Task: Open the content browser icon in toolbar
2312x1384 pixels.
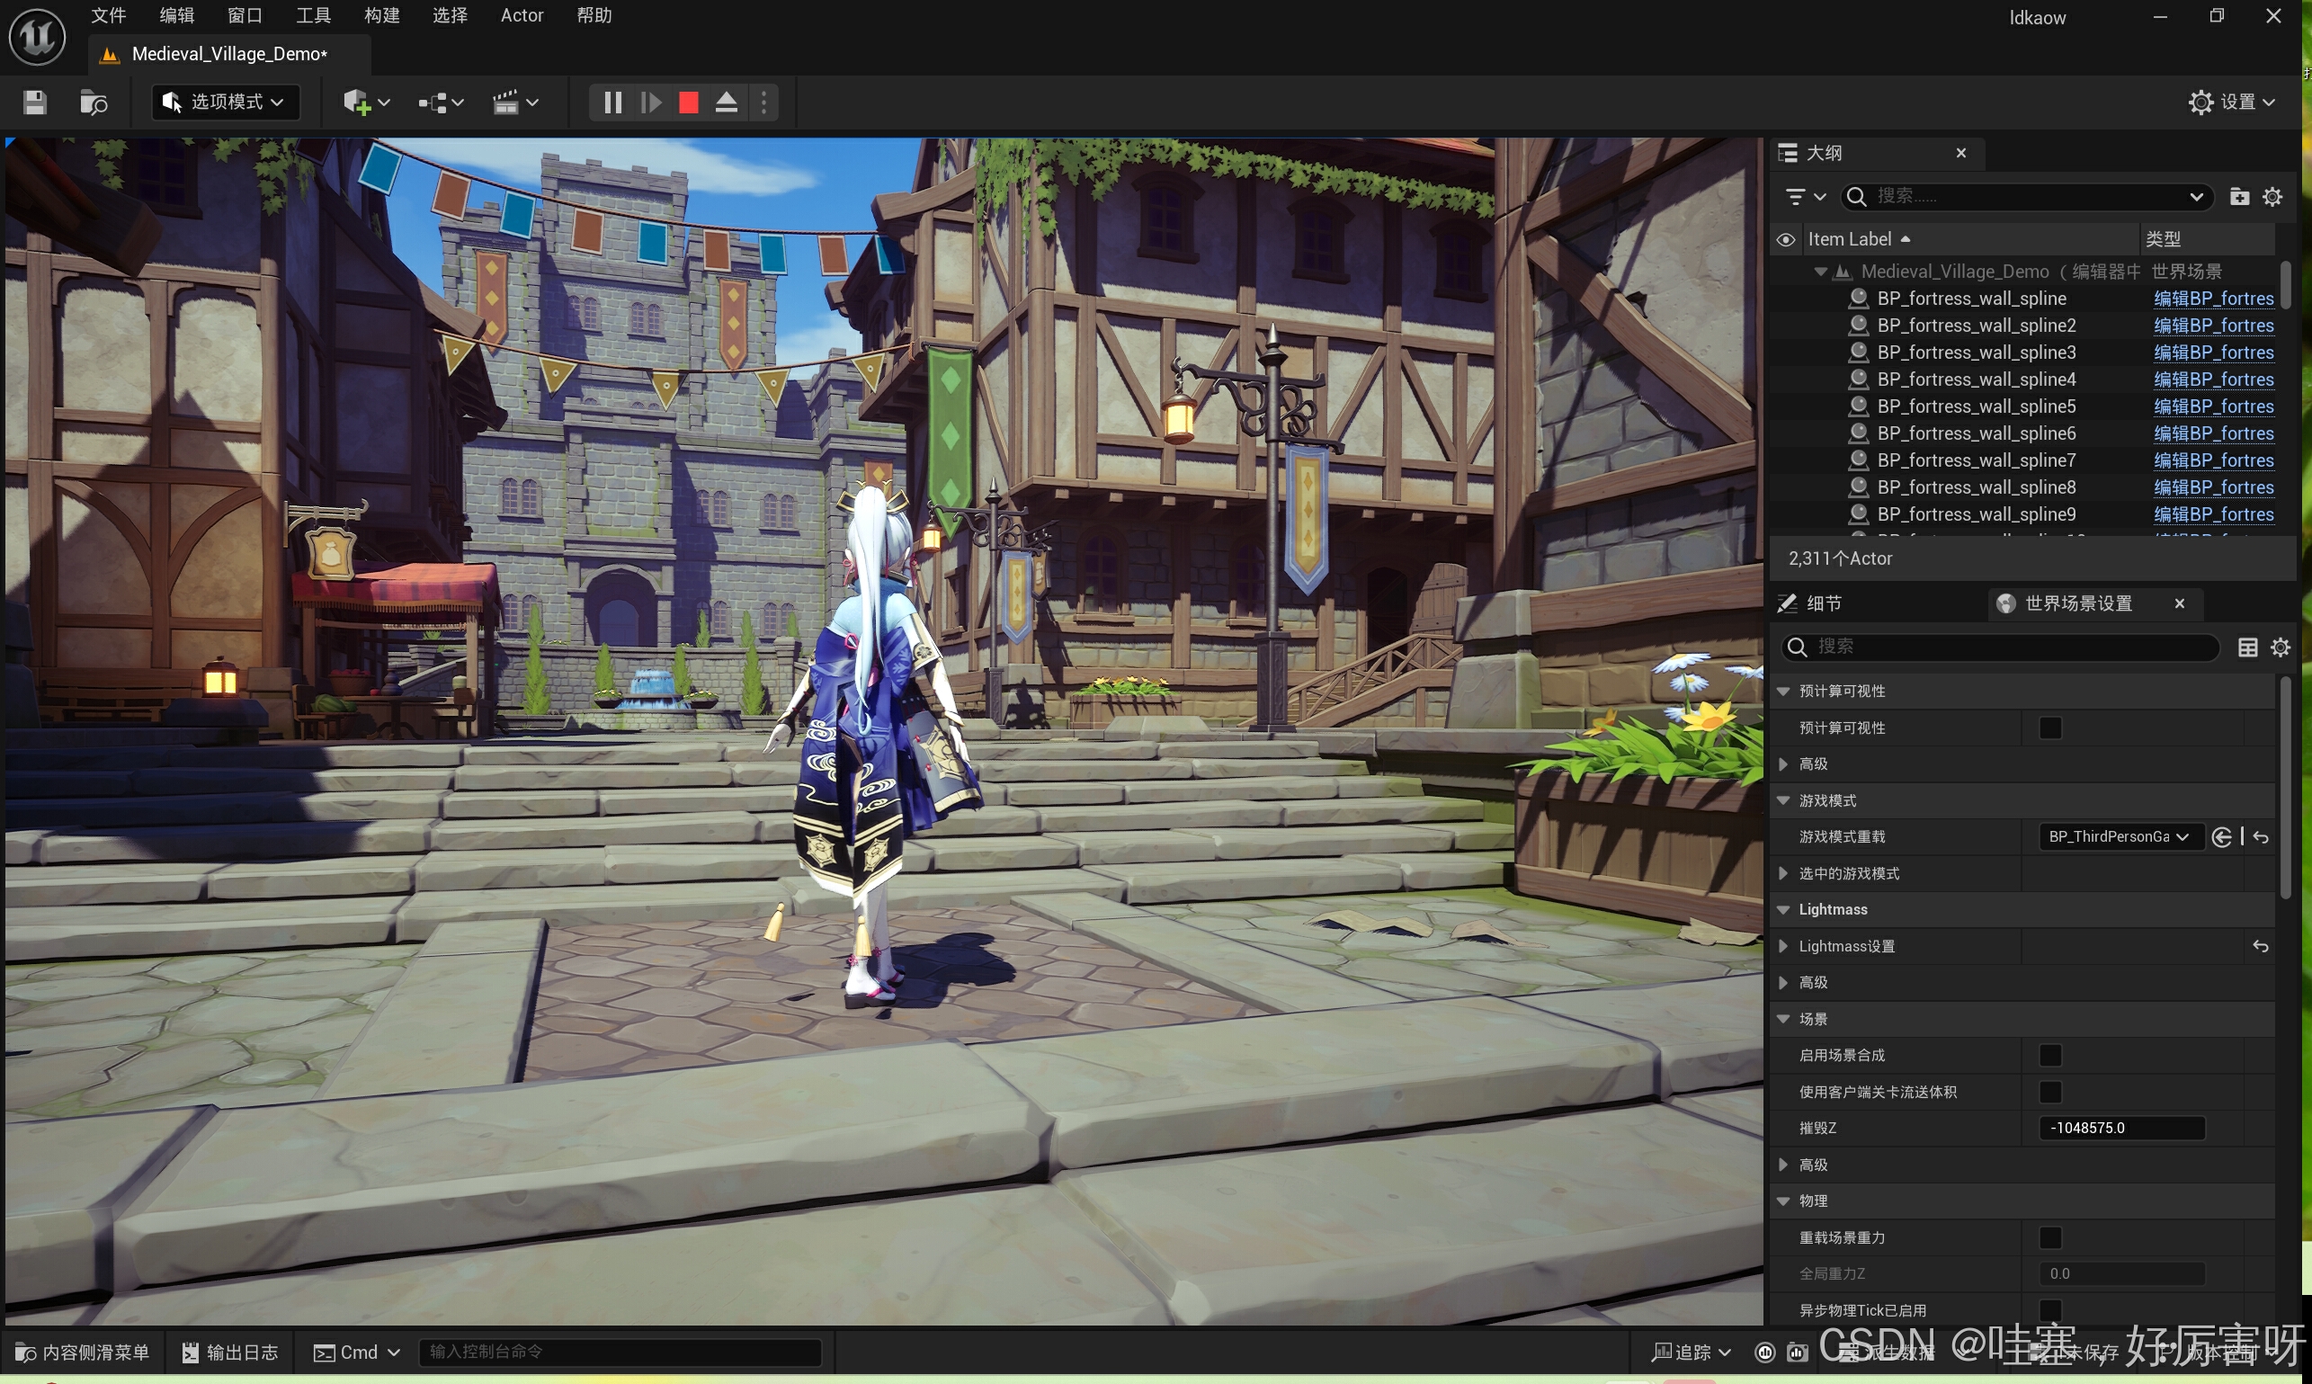Action: point(94,103)
